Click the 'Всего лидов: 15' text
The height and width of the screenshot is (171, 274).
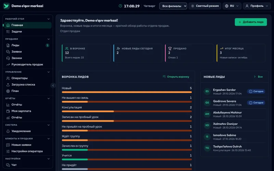(74, 57)
